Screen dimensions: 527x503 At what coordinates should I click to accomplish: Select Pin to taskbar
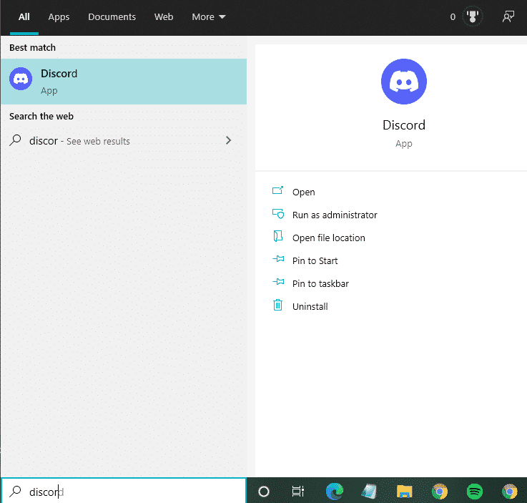320,283
